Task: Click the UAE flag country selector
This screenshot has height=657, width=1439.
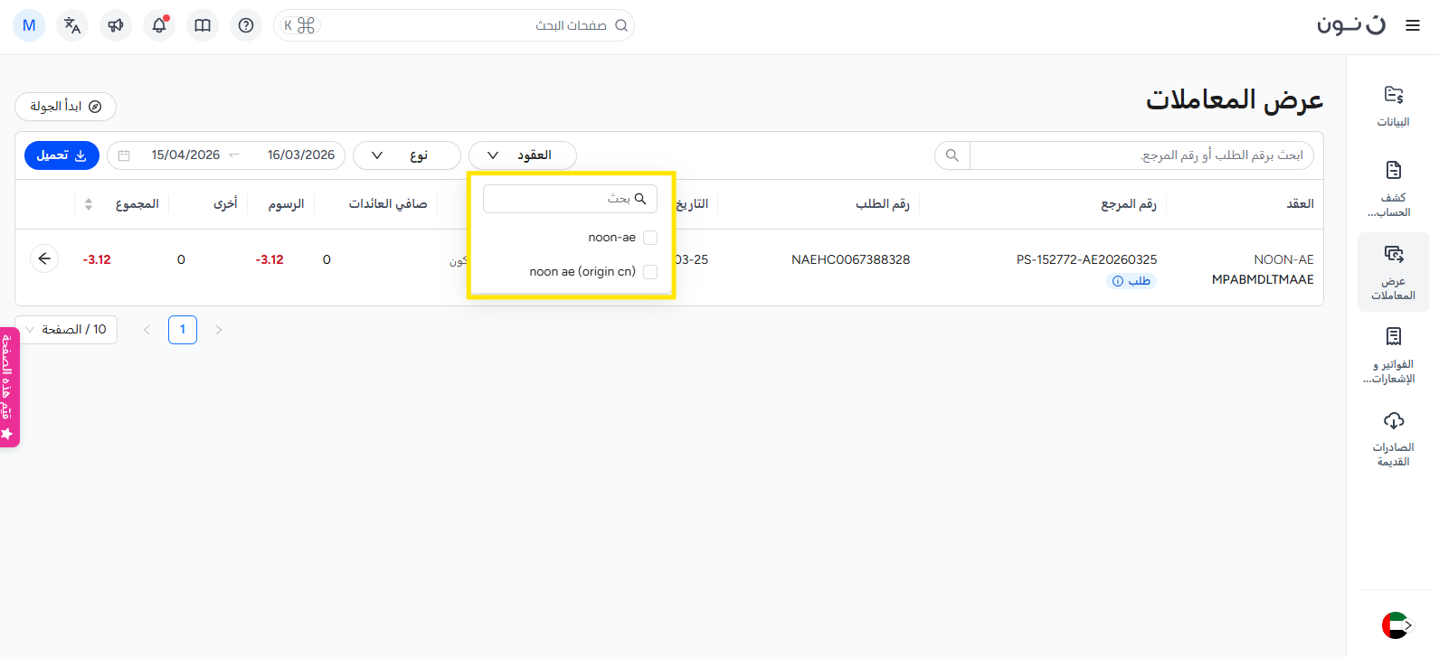Action: click(x=1396, y=624)
